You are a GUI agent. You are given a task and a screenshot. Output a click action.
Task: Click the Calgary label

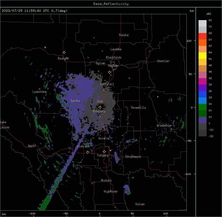pyautogui.click(x=103, y=155)
